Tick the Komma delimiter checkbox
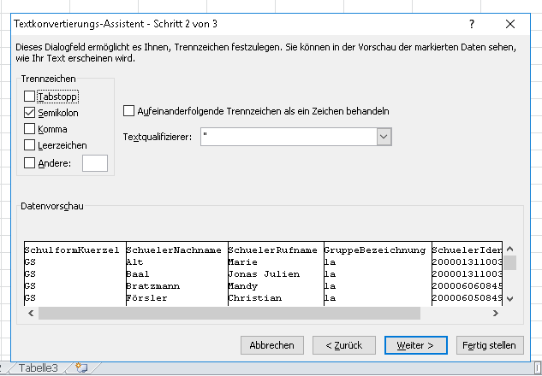 pyautogui.click(x=30, y=129)
